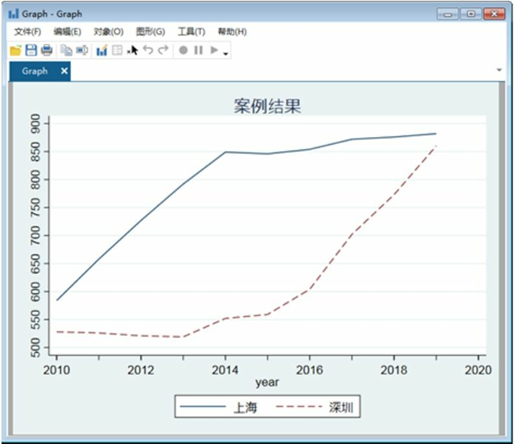The height and width of the screenshot is (444, 514).
Task: Click the Rename graph toolbar icon
Action: pyautogui.click(x=82, y=50)
